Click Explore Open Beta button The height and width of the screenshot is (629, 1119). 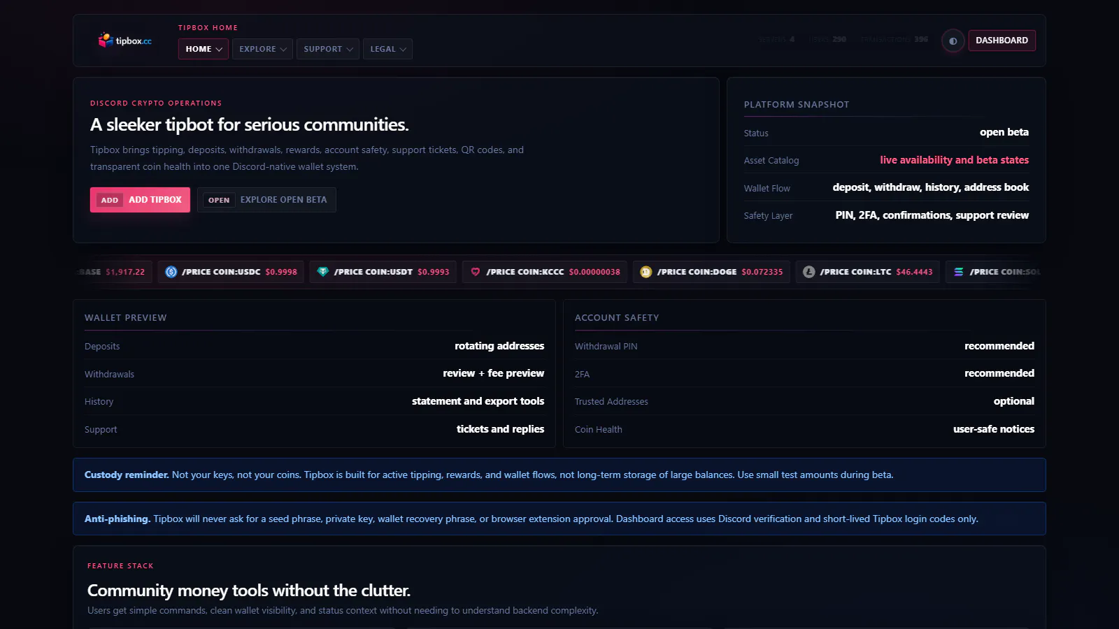point(266,200)
